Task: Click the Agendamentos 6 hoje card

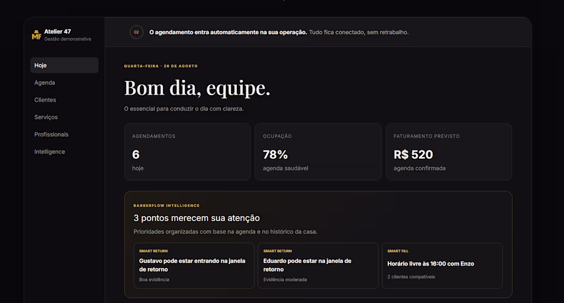Action: pyautogui.click(x=187, y=152)
